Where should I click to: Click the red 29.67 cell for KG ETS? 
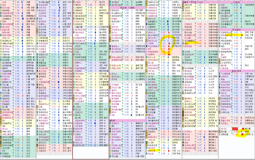235,129
